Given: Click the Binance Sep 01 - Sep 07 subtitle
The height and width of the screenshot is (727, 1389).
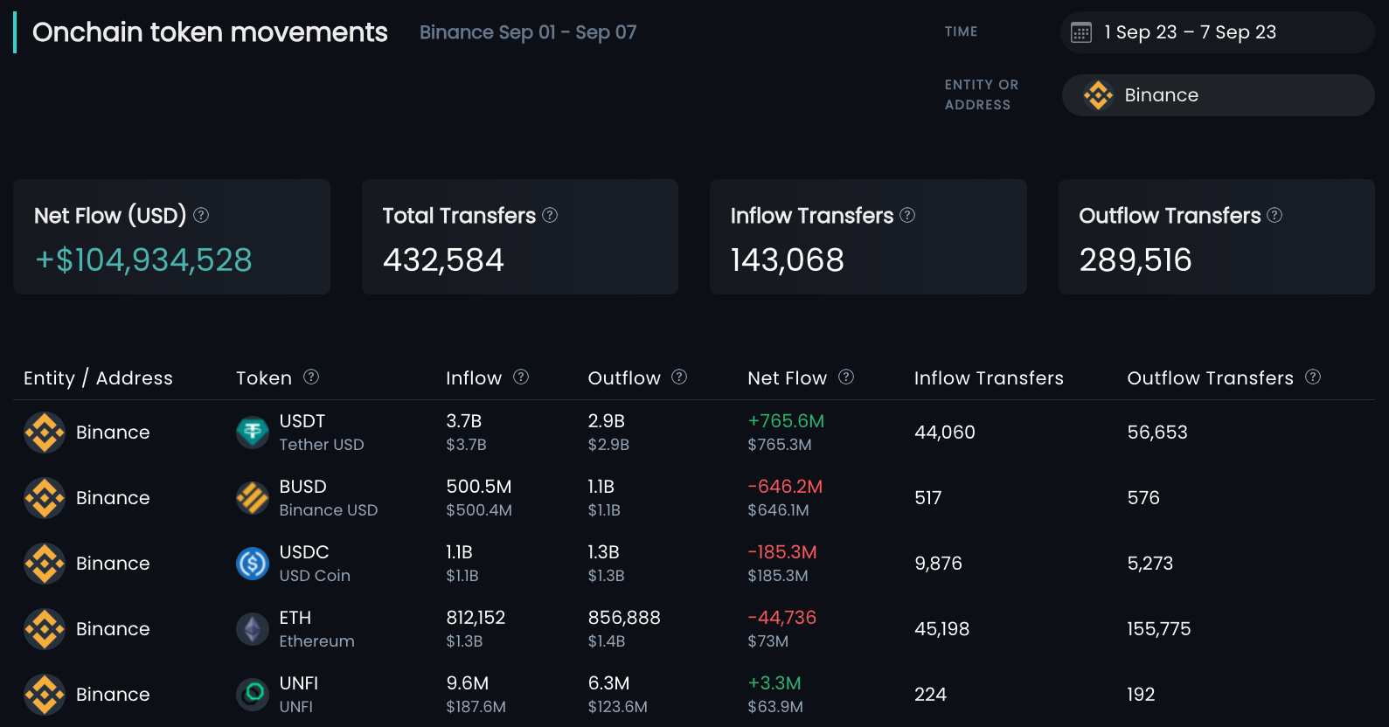Looking at the screenshot, I should (x=528, y=32).
